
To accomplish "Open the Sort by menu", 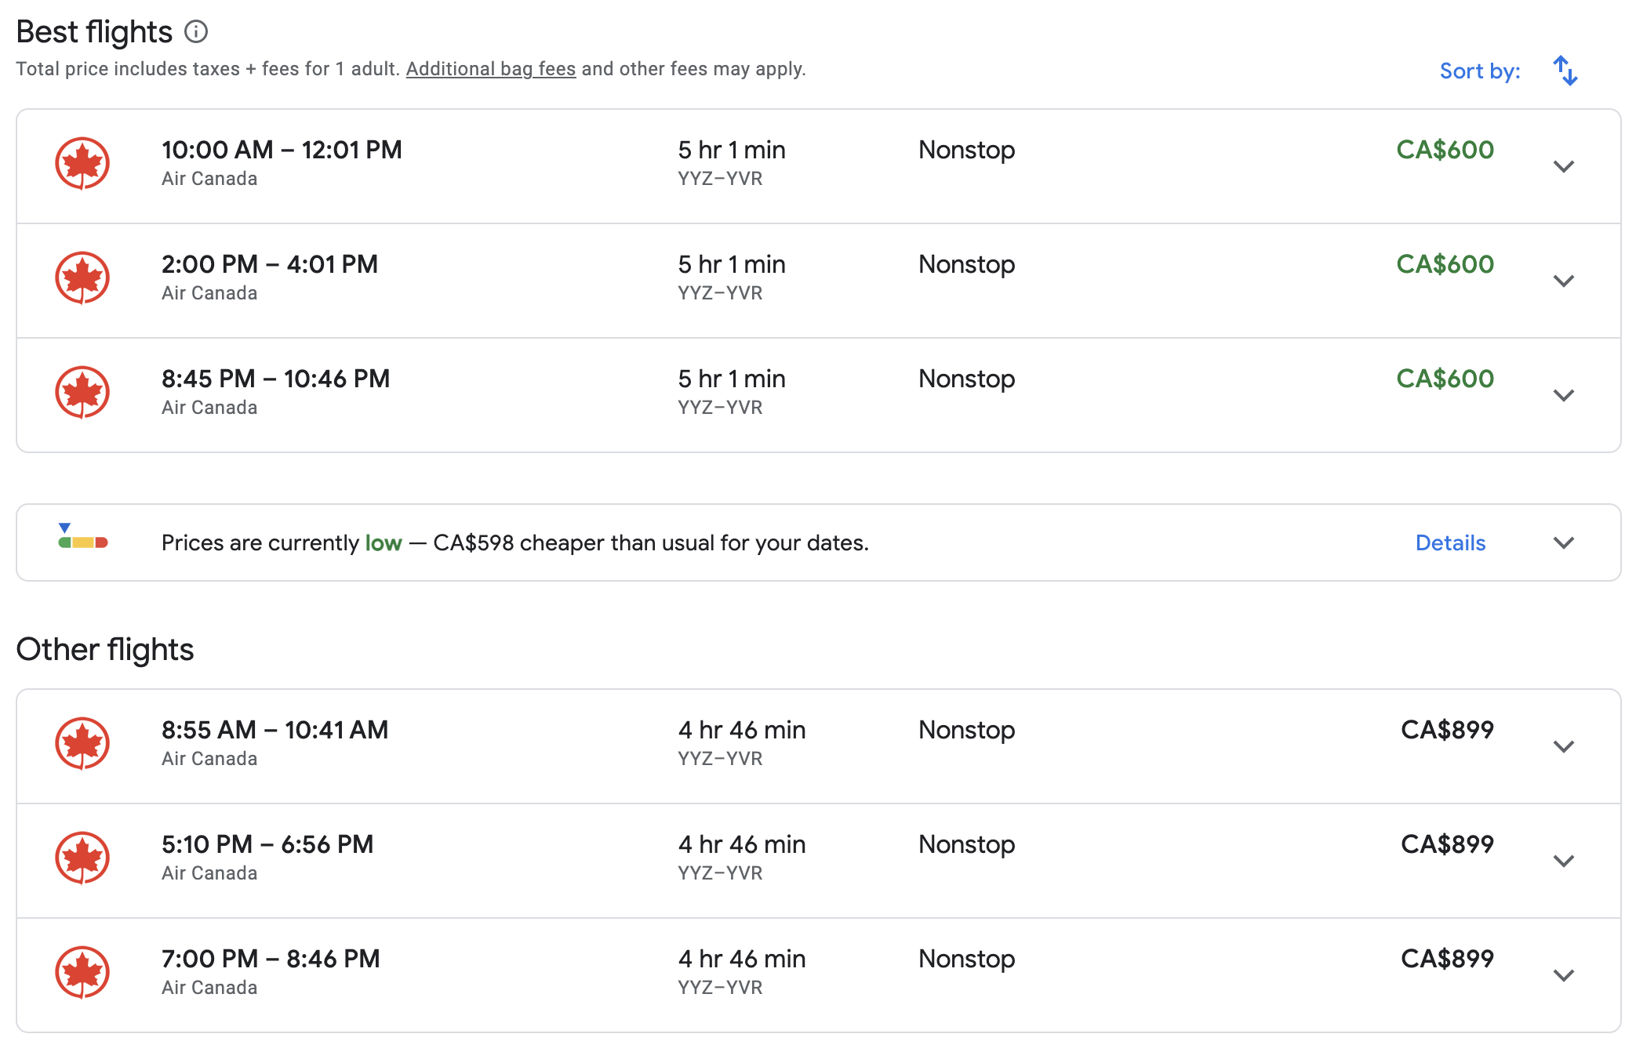I will tap(1479, 71).
